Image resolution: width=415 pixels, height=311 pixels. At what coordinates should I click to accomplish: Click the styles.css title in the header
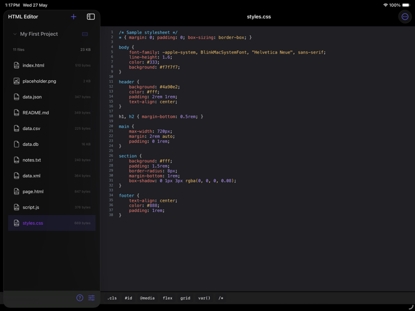pyautogui.click(x=259, y=16)
